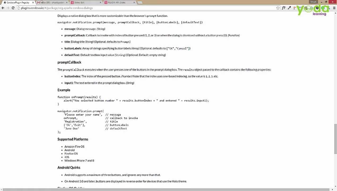Click the address bar URL field
The height and width of the screenshot is (191, 337).
(x=146, y=8)
